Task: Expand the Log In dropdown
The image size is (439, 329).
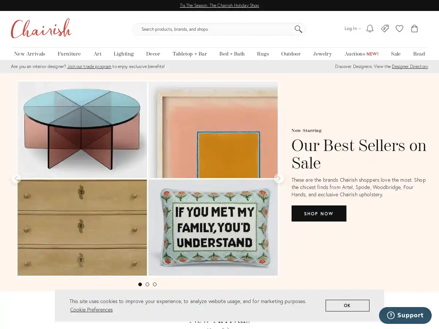Action: (353, 29)
